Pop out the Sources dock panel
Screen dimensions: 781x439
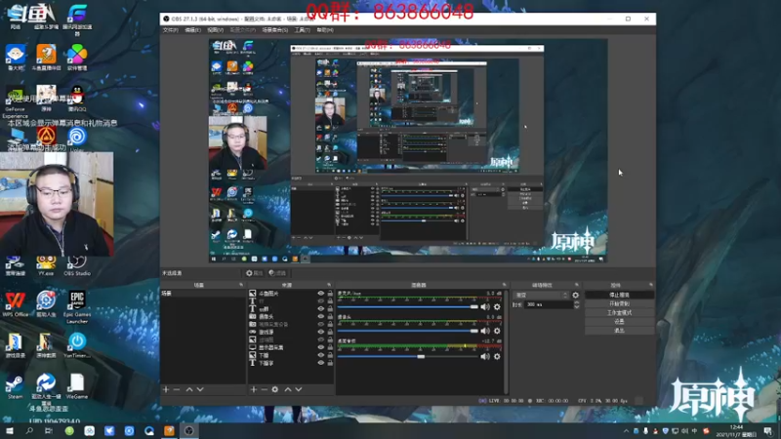pyautogui.click(x=329, y=285)
